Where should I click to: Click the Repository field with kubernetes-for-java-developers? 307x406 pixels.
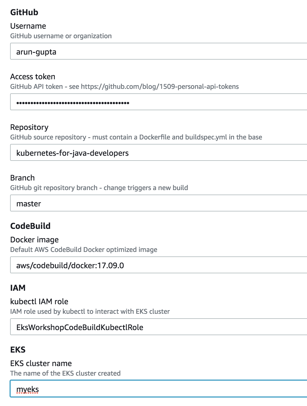(159, 153)
